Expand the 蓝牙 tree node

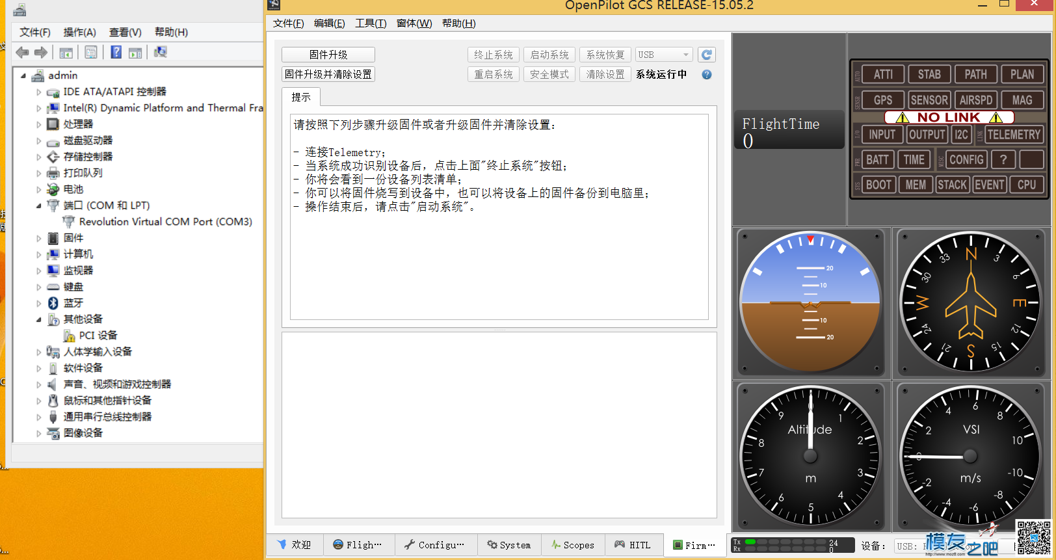(x=39, y=303)
